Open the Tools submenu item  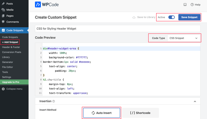tap(5, 72)
